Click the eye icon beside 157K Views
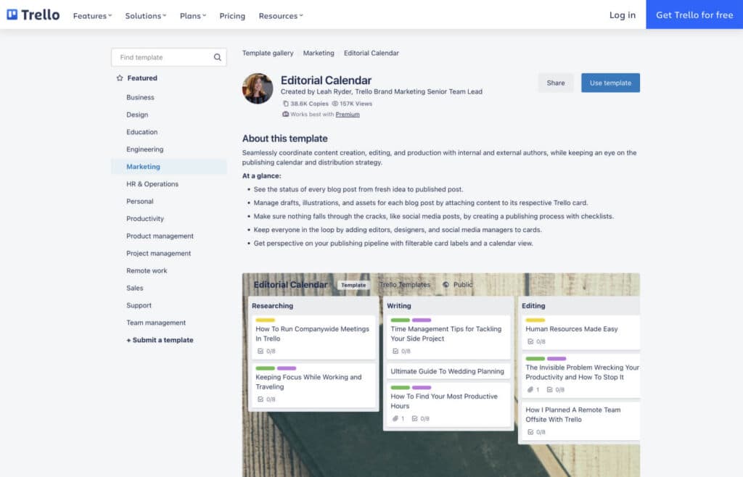Screen dimensions: 743x477 tap(335, 104)
